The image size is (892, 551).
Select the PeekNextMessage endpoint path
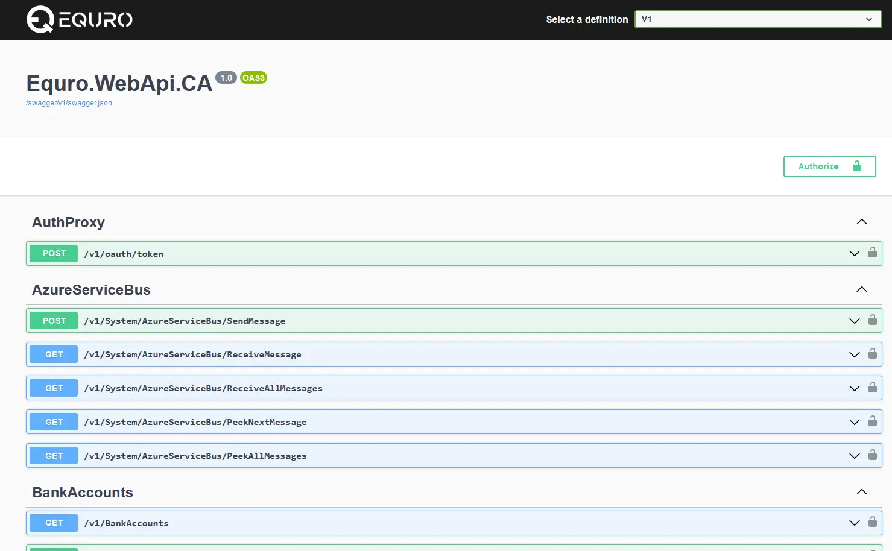pyautogui.click(x=195, y=422)
